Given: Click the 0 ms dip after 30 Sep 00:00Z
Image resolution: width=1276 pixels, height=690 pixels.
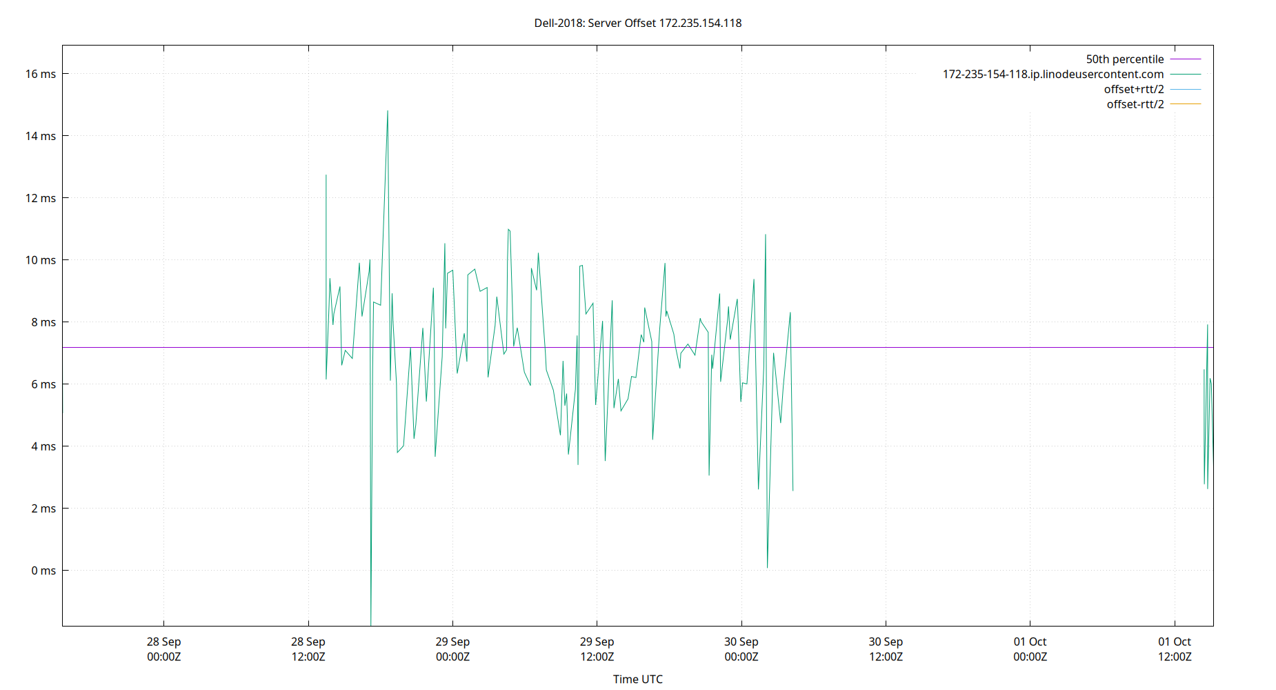Looking at the screenshot, I should point(767,567).
